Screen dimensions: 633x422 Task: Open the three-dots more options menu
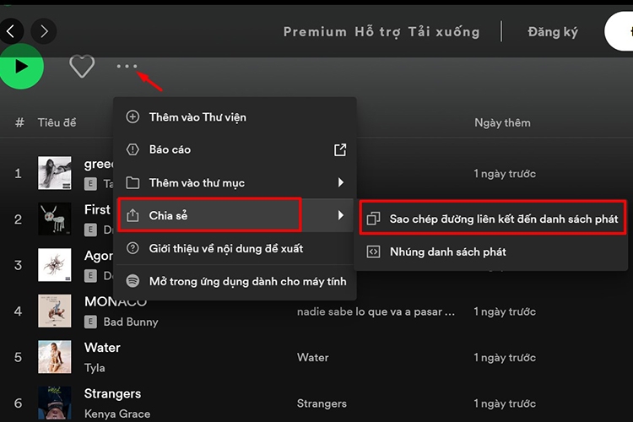click(x=127, y=66)
